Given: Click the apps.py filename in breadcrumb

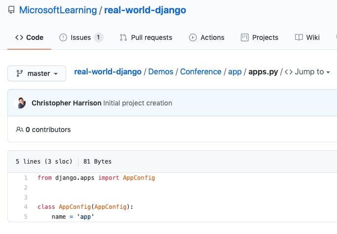Looking at the screenshot, I should [263, 72].
